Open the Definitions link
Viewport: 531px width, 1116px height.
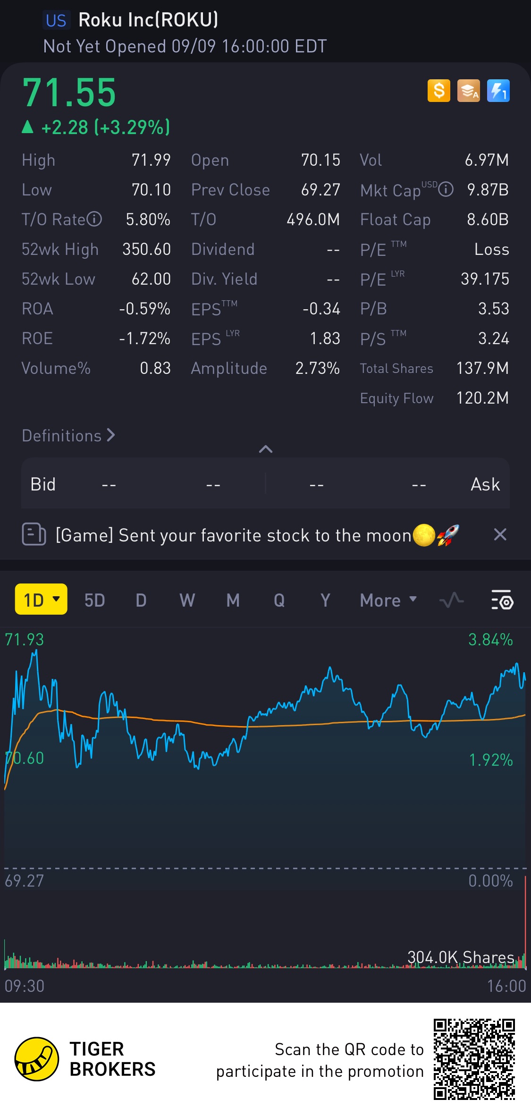68,435
